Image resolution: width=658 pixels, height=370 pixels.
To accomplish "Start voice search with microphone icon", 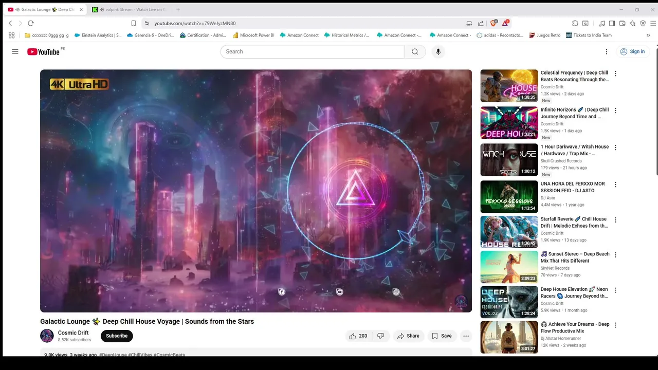I will click(438, 51).
